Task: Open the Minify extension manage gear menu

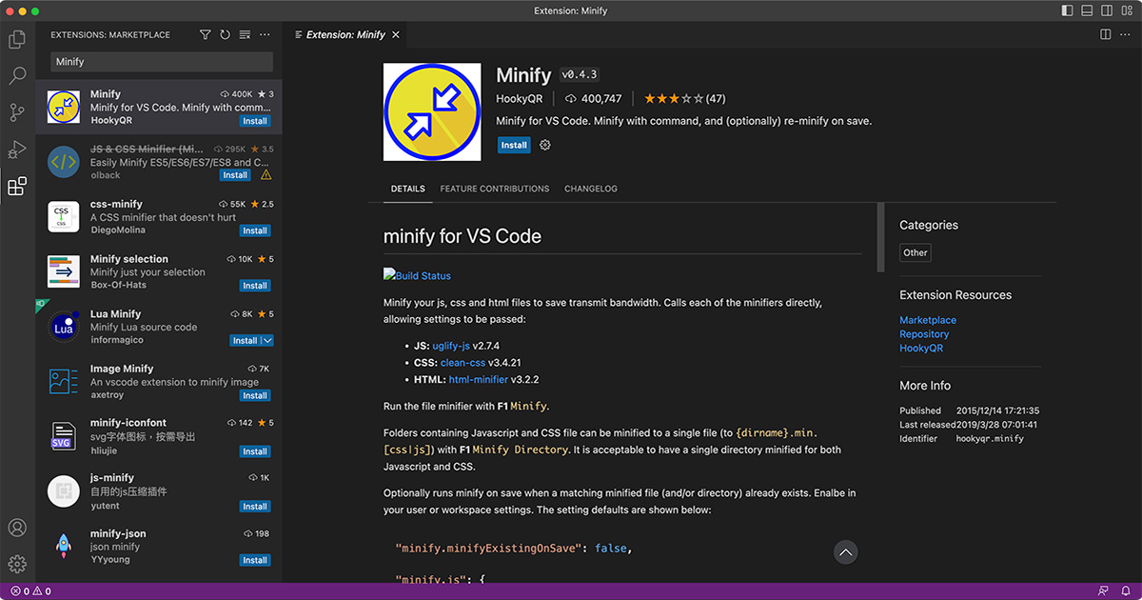Action: click(545, 145)
